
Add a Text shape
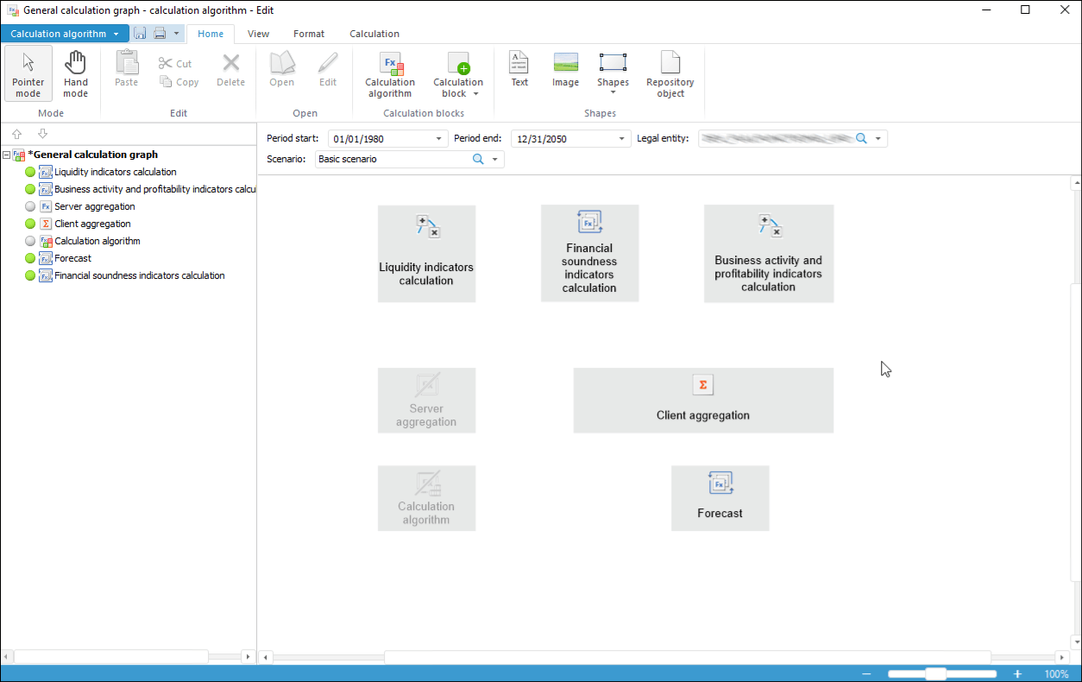tap(519, 69)
